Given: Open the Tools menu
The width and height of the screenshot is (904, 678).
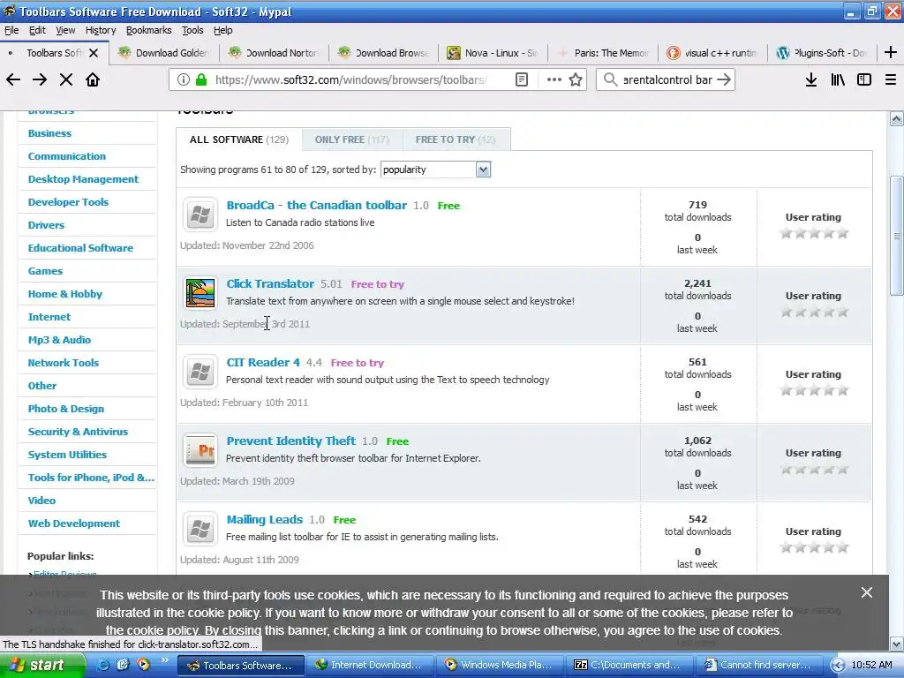Looking at the screenshot, I should (192, 30).
